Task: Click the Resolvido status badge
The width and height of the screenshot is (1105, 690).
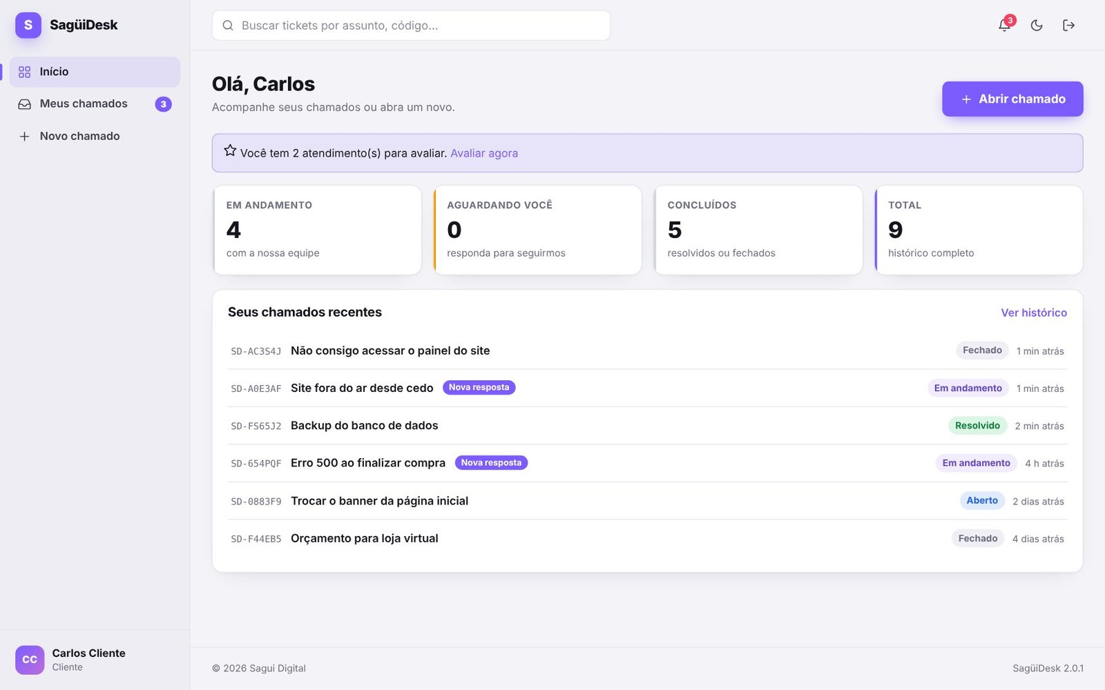Action: pos(977,426)
